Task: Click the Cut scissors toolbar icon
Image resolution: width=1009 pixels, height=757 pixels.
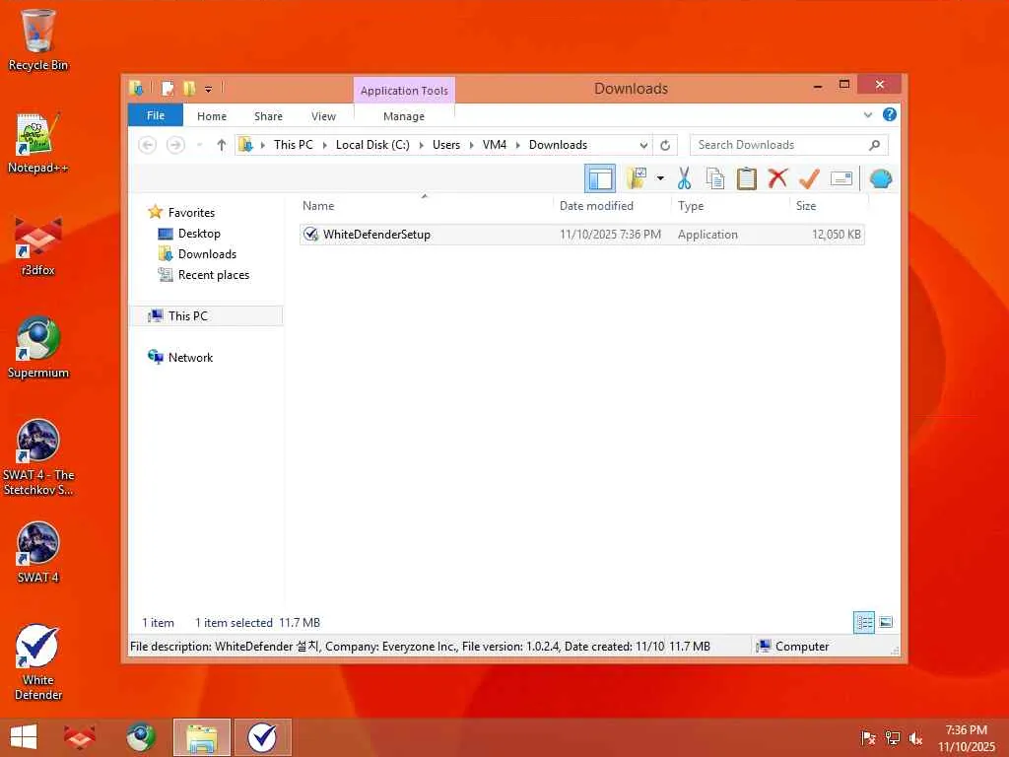Action: click(x=684, y=178)
